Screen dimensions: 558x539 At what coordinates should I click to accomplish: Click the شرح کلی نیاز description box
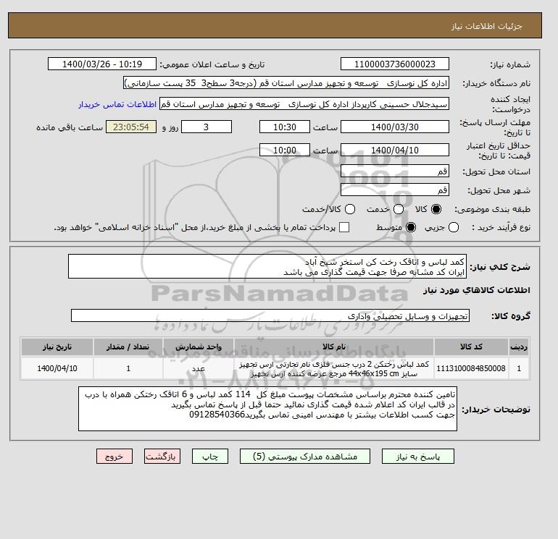click(x=267, y=266)
